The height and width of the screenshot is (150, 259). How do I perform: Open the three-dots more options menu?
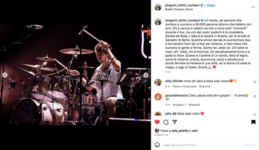(x=253, y=7)
